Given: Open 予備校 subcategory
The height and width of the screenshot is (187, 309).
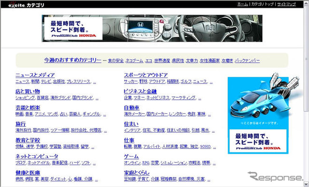Looking at the screenshot, I should coord(42,147).
